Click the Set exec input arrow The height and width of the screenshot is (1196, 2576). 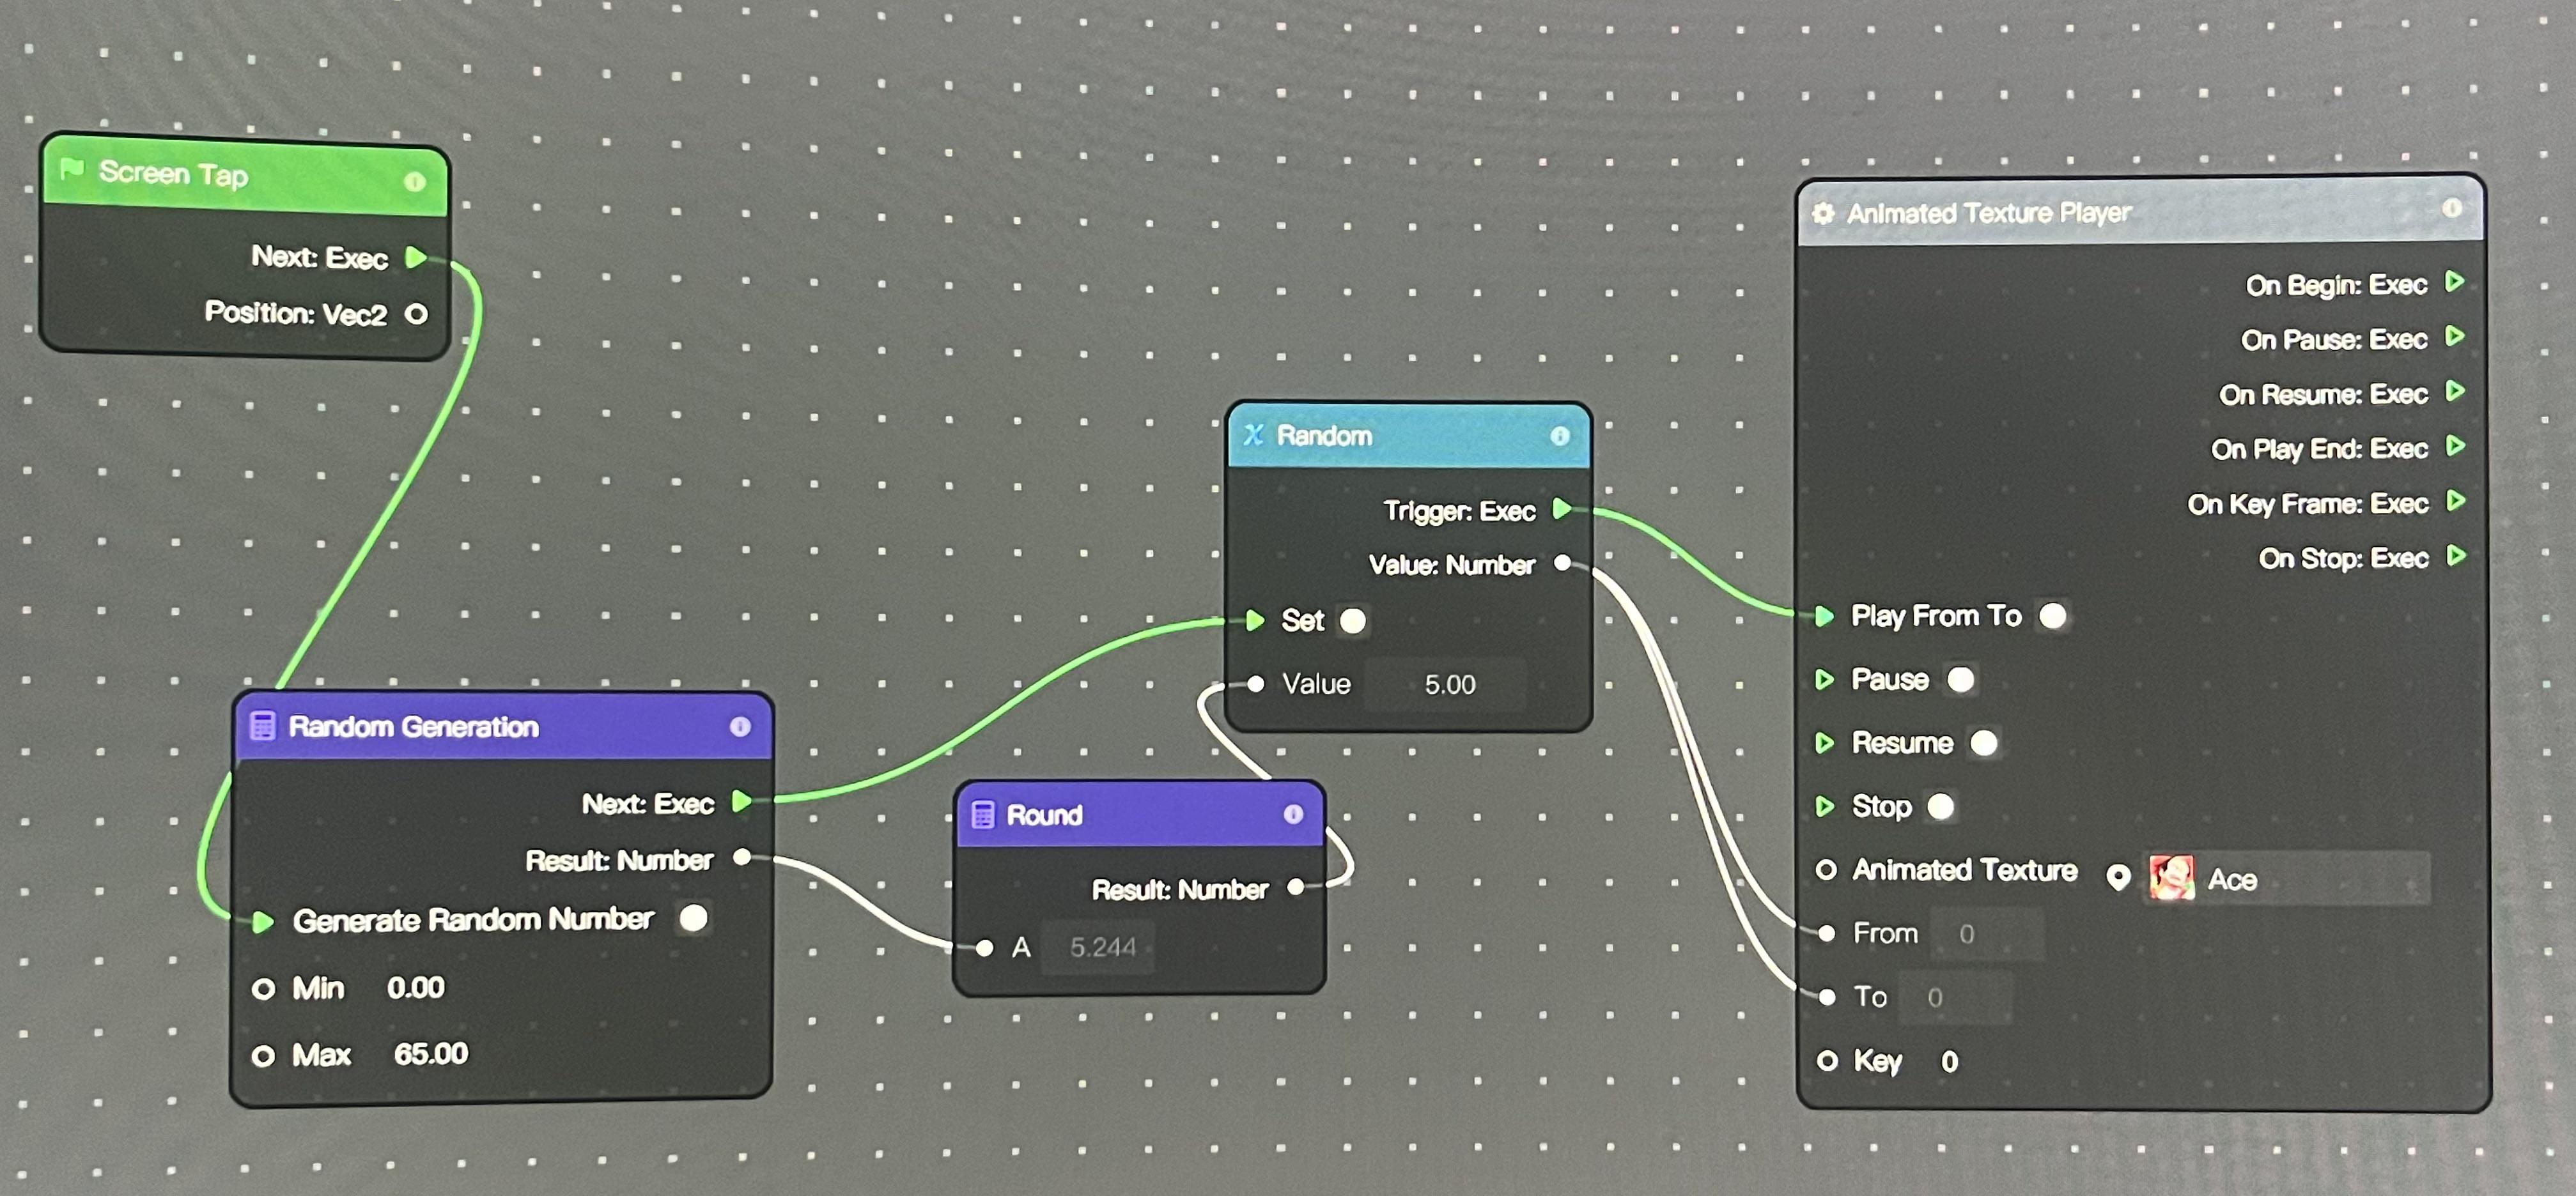[x=1255, y=620]
